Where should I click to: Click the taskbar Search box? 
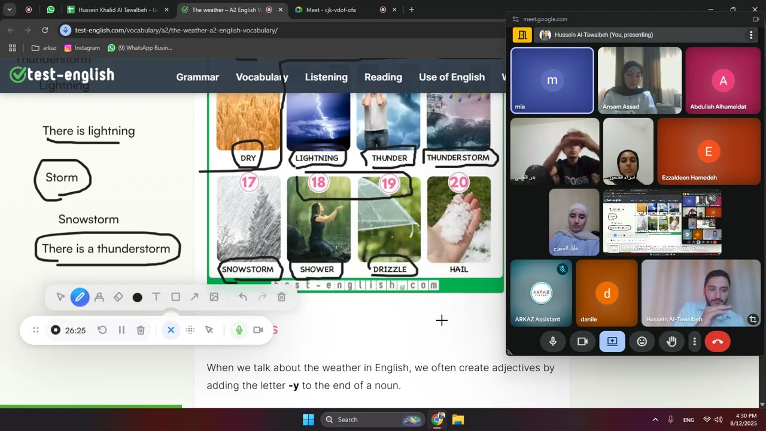(x=373, y=420)
